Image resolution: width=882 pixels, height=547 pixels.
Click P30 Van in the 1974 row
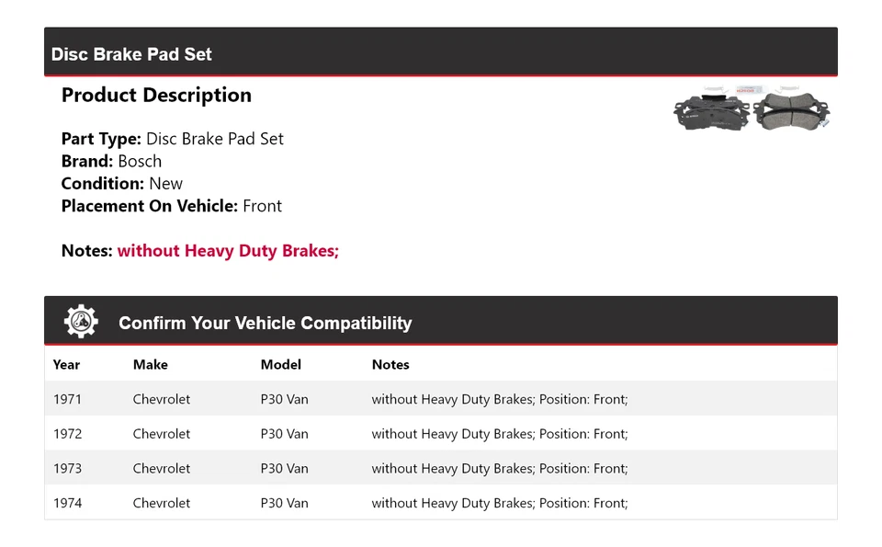284,503
